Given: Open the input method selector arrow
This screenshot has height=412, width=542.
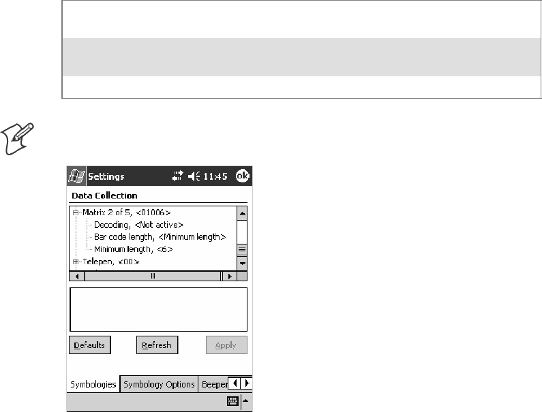Looking at the screenshot, I should (245, 401).
